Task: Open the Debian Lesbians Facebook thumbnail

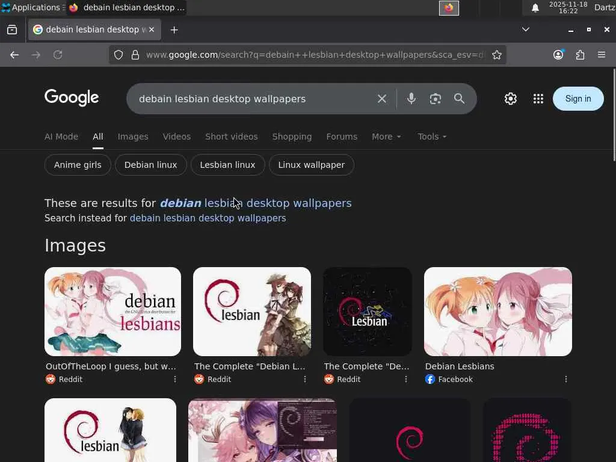Action: click(497, 312)
